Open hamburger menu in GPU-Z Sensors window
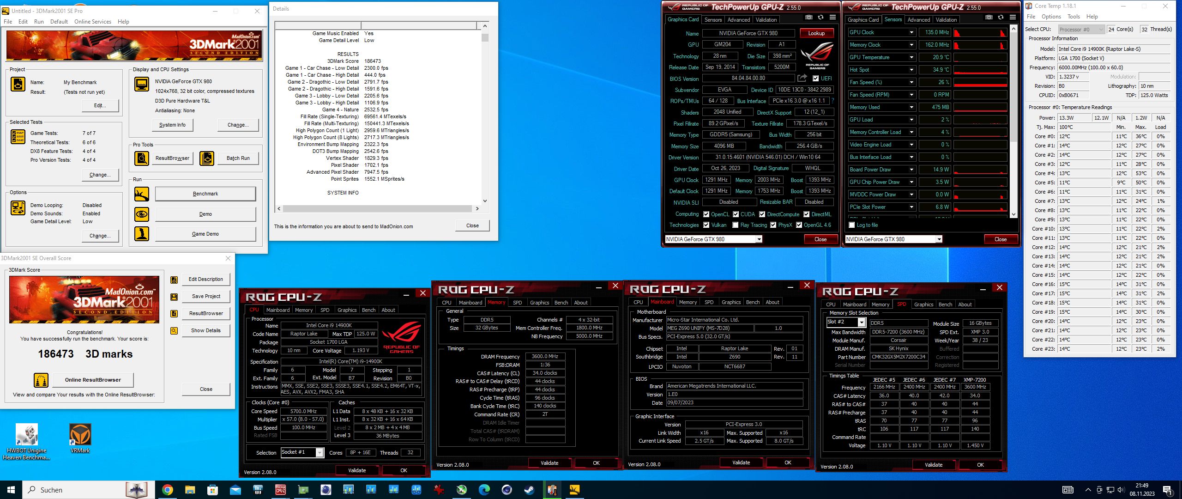The width and height of the screenshot is (1182, 499). (1013, 17)
